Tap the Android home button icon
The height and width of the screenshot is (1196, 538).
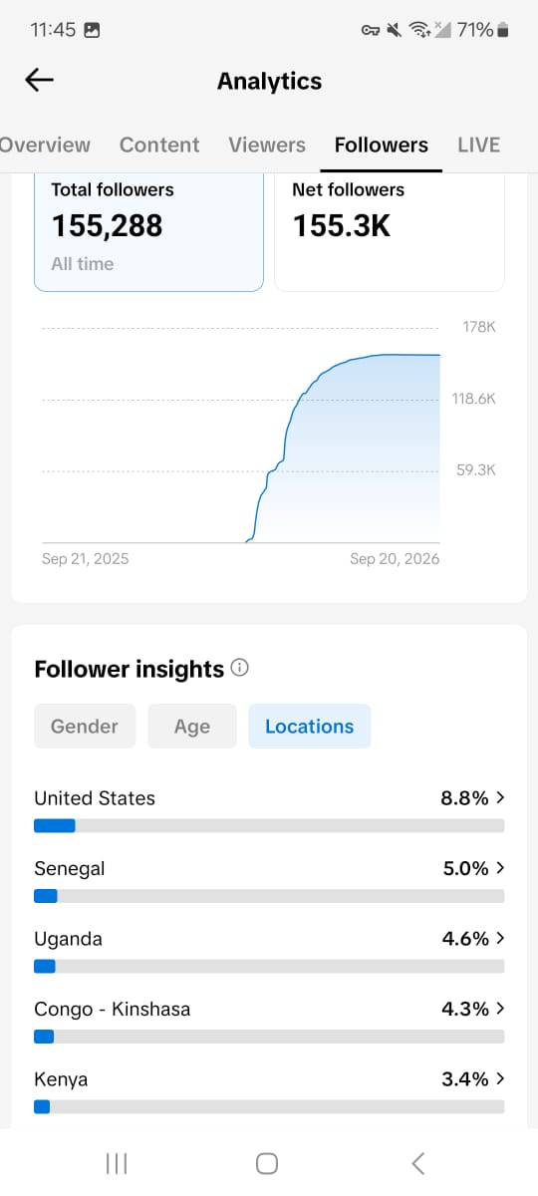(267, 1162)
